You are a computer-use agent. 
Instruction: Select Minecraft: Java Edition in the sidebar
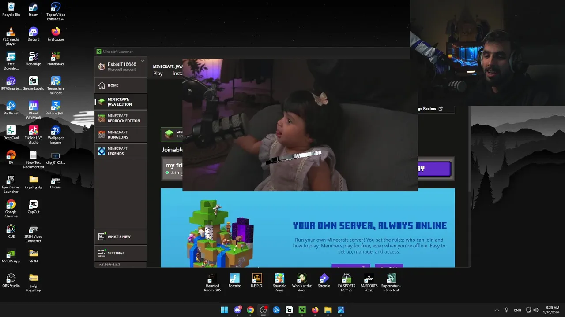[121, 102]
